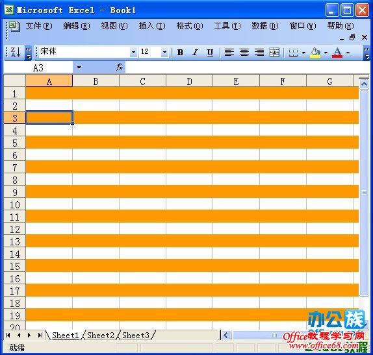Image resolution: width=373 pixels, height=355 pixels.
Task: Select the orange cell E7
Action: point(236,167)
